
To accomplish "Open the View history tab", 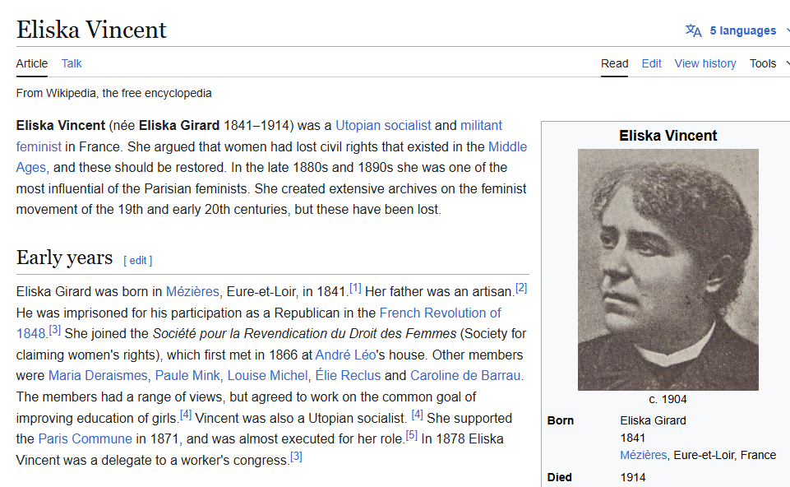I will click(x=705, y=63).
